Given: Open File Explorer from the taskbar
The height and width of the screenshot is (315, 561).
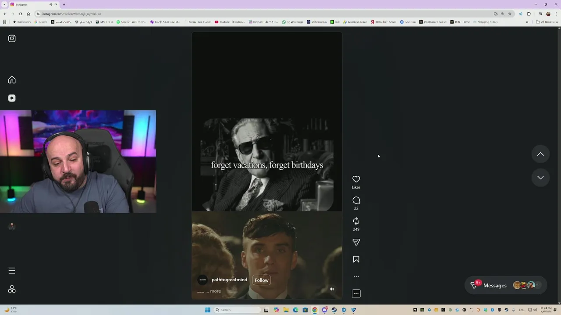Looking at the screenshot, I should [286, 310].
